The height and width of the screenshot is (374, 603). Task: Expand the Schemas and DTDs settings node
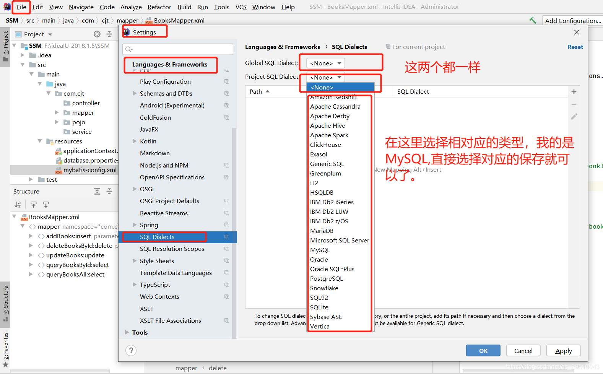click(x=135, y=93)
